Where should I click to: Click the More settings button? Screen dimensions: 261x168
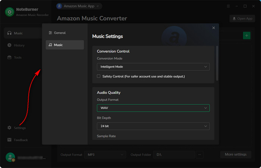[236, 155]
